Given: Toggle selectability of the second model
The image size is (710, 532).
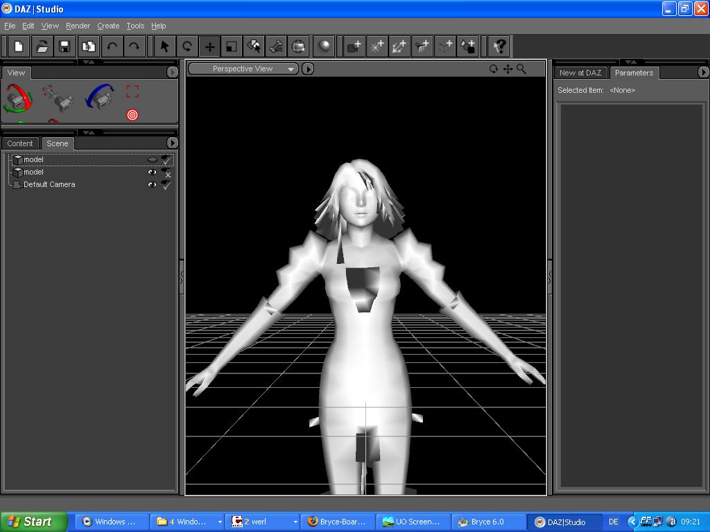Looking at the screenshot, I should [x=166, y=173].
